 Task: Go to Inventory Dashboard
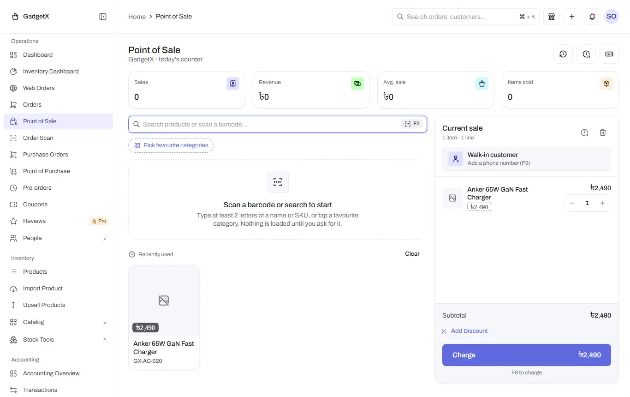coord(58,72)
